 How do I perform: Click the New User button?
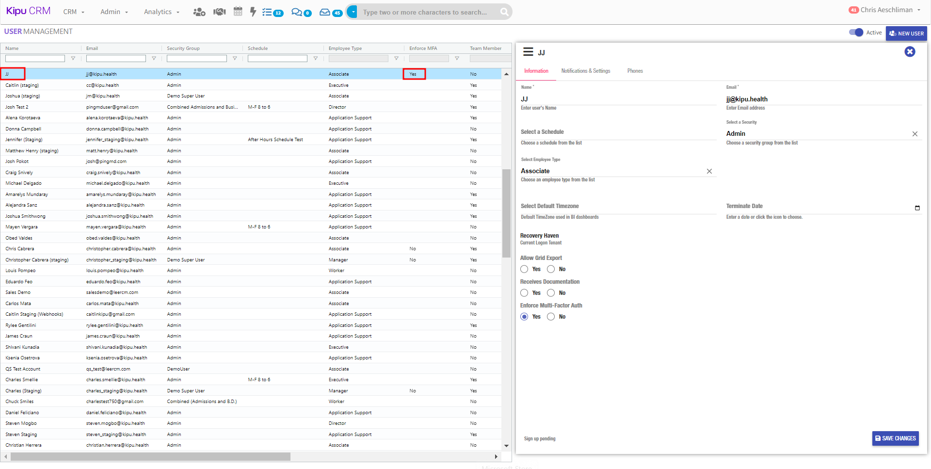point(906,33)
